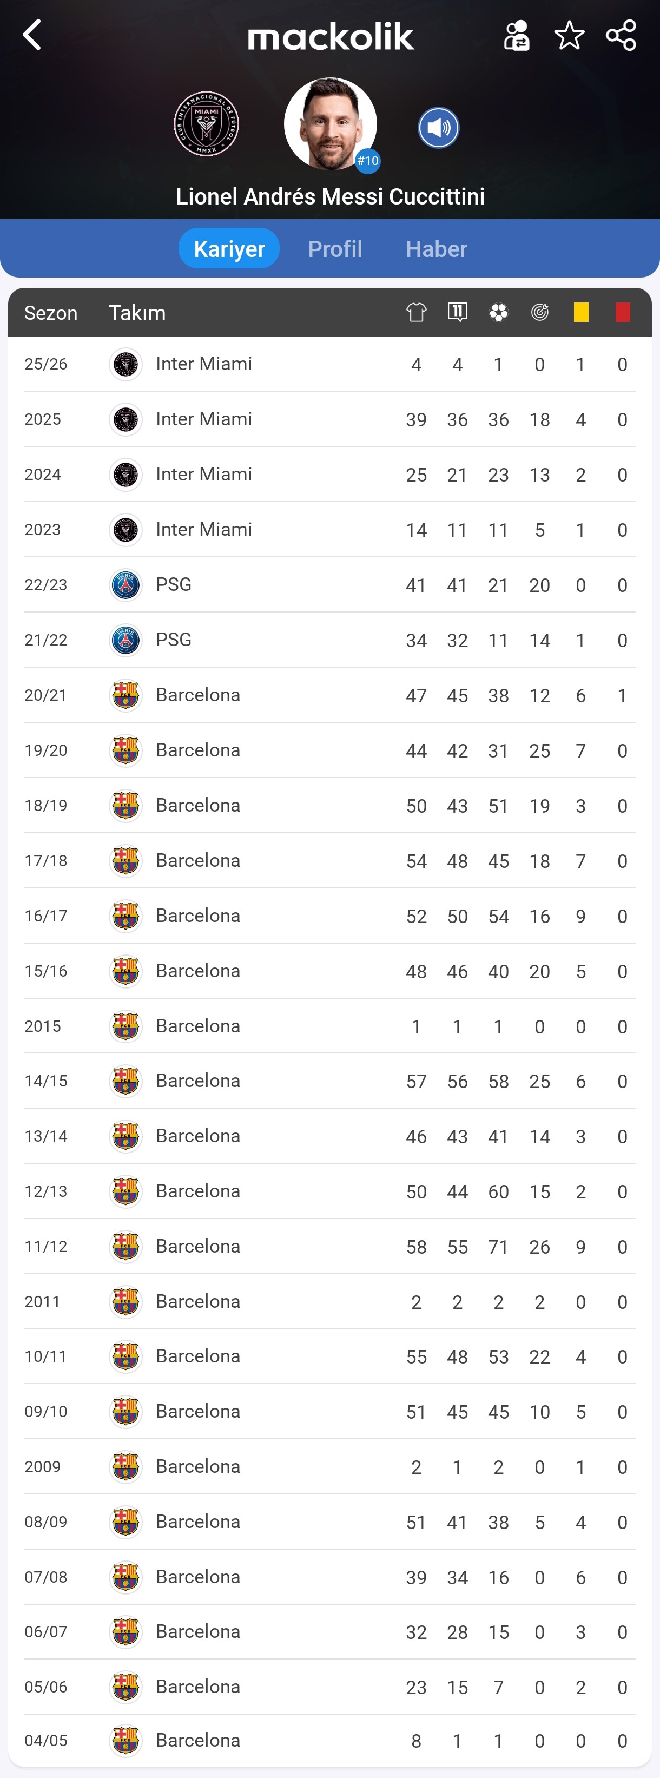Open the 11/12 Barcelona season row
Screen dimensions: 660x1778
pos(329,1247)
